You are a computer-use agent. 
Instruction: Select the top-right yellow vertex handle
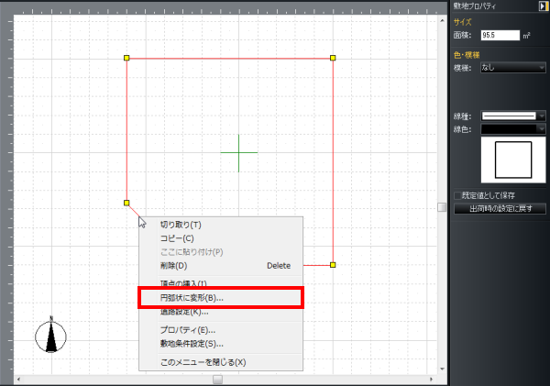click(x=333, y=58)
